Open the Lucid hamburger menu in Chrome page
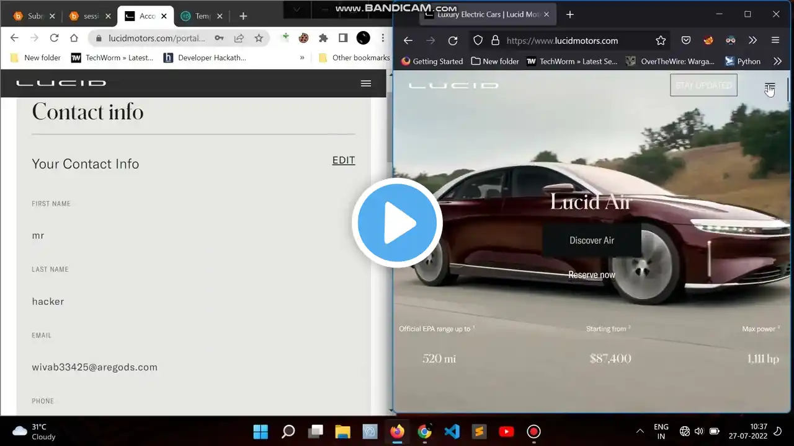794x446 pixels. (x=366, y=83)
